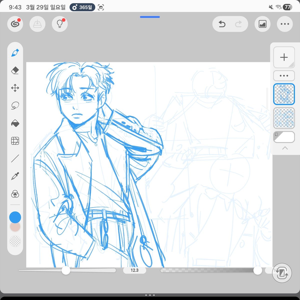Choose the pale pink sub color swatch

[x=15, y=227]
